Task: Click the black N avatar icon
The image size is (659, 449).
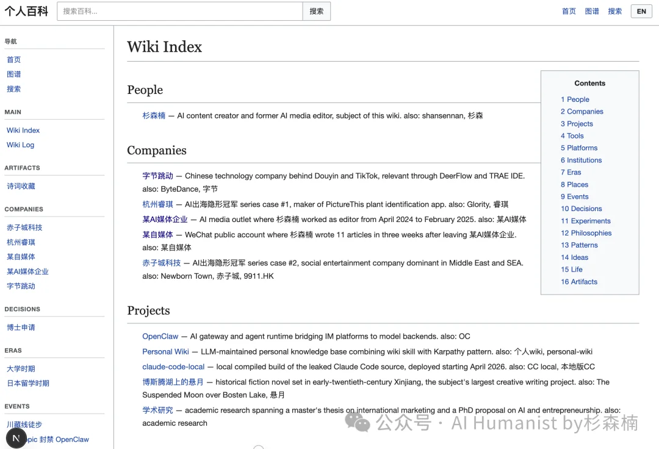Action: [16, 438]
